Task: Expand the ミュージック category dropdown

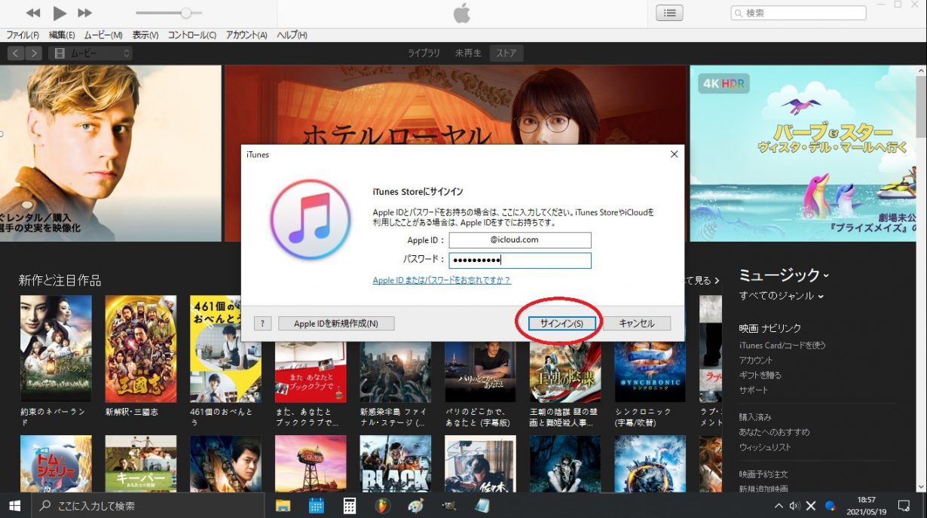Action: pyautogui.click(x=784, y=275)
